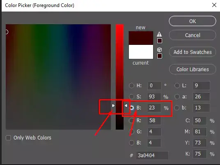Click the vertical red brightness slider strip

point(119,77)
